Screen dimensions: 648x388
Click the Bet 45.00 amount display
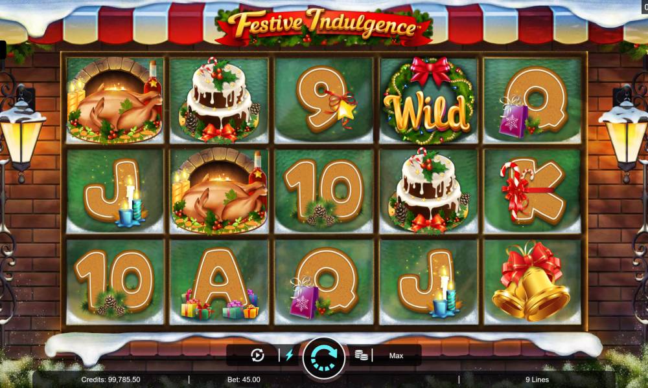coord(244,380)
